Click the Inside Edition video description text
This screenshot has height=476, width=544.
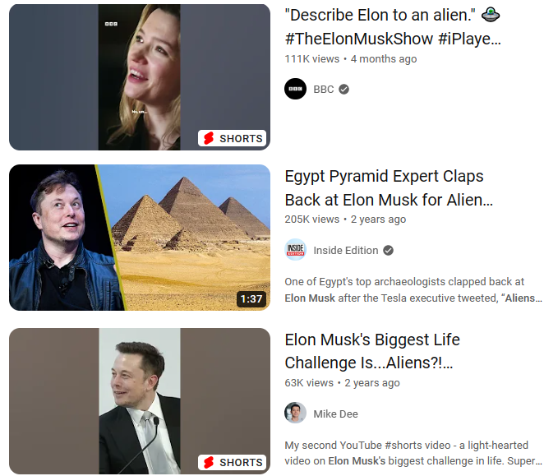pos(413,289)
